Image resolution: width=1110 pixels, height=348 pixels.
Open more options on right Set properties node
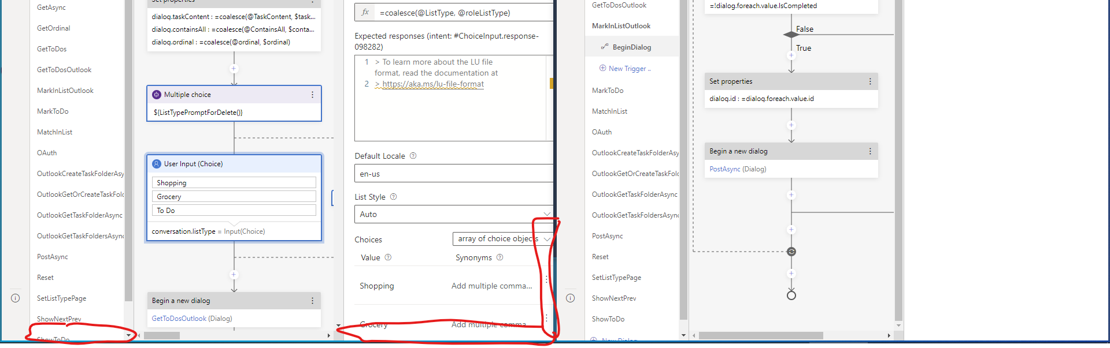coord(869,81)
